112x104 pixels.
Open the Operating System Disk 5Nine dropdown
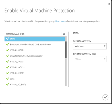[x=90, y=59]
